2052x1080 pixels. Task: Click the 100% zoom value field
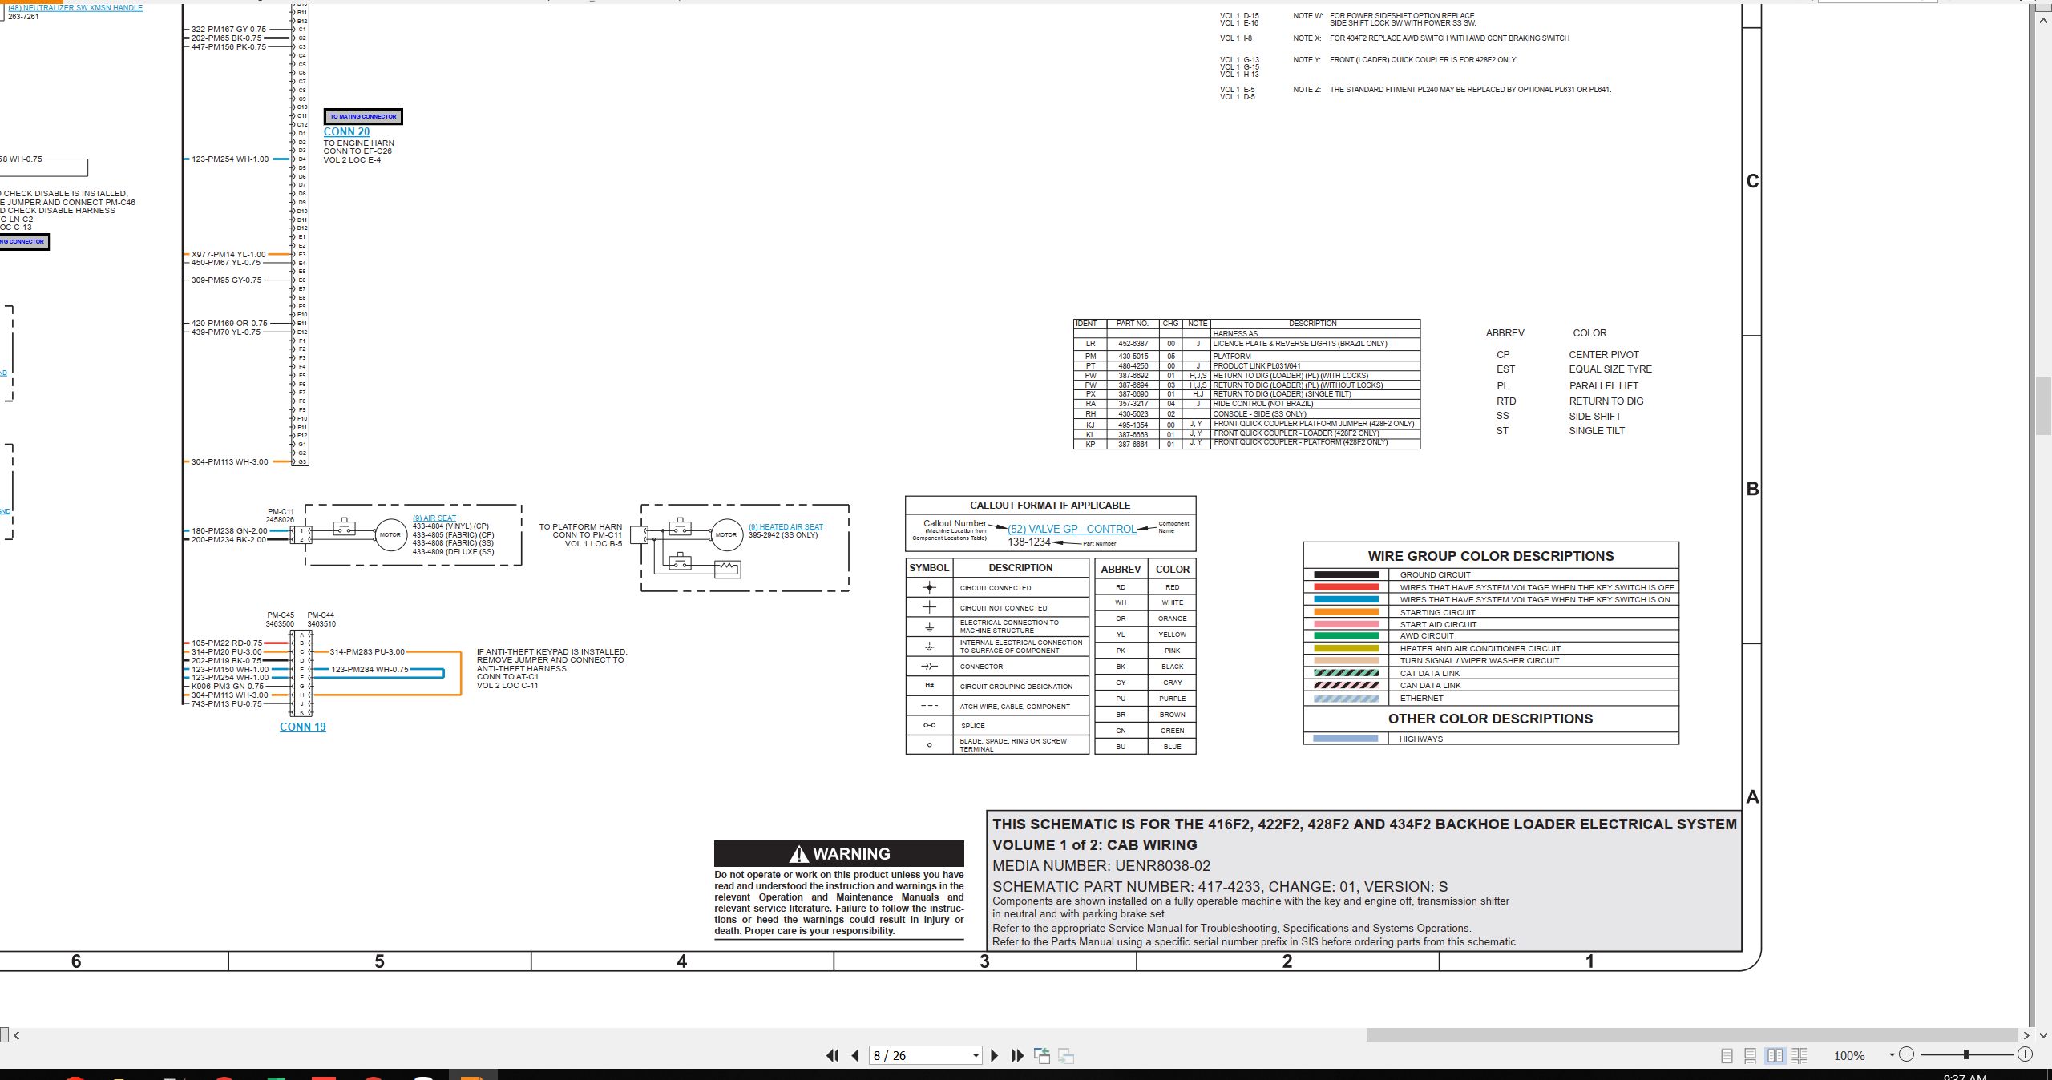[1850, 1056]
